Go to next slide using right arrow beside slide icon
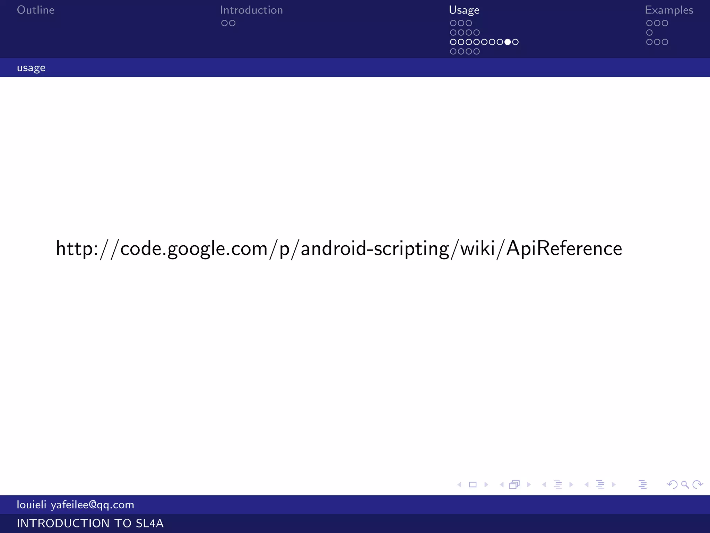This screenshot has height=533, width=710. click(486, 484)
